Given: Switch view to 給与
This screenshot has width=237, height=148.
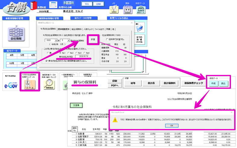Looking at the screenshot, I should click(133, 83).
